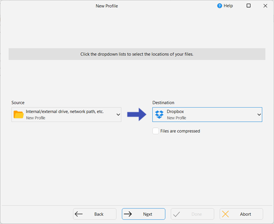Expand the Destination dropdown chevron
274x224 pixels.
click(x=259, y=114)
